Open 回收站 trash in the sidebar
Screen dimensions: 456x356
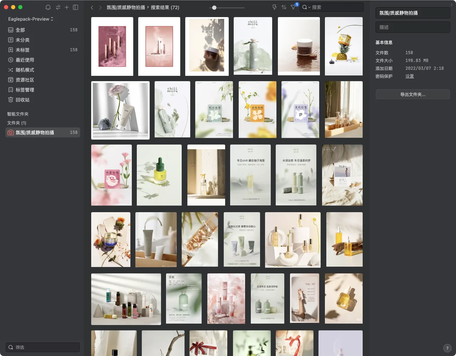[22, 100]
